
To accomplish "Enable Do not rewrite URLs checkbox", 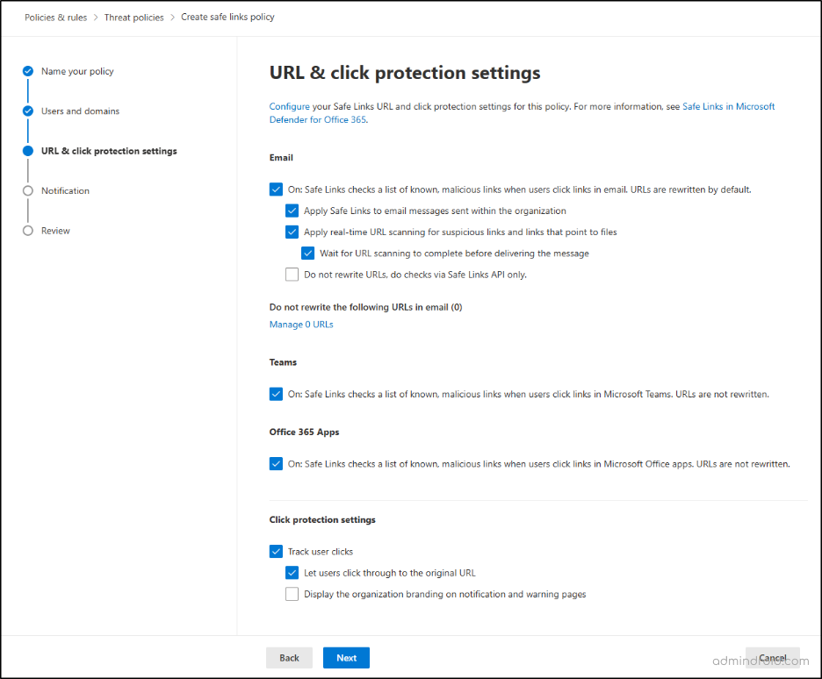I will coord(292,275).
